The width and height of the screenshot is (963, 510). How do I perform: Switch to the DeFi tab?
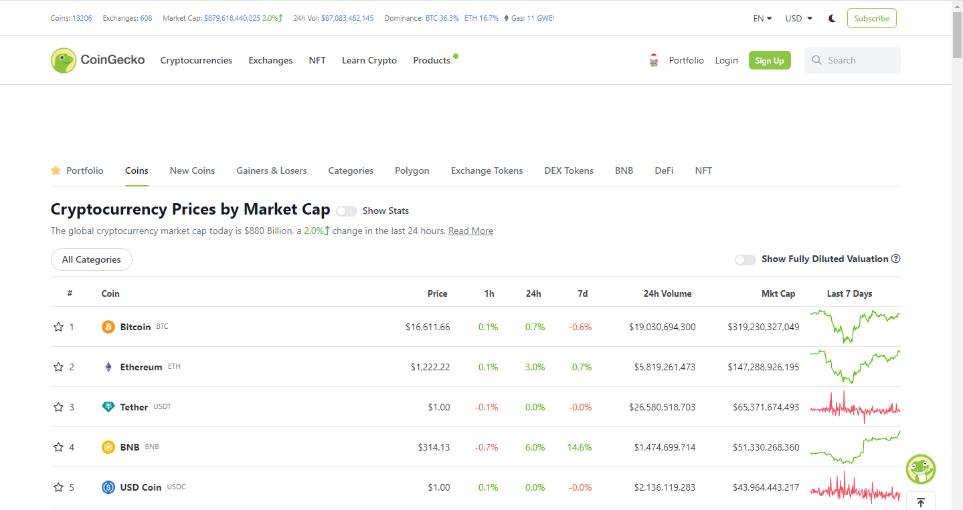[x=664, y=170]
